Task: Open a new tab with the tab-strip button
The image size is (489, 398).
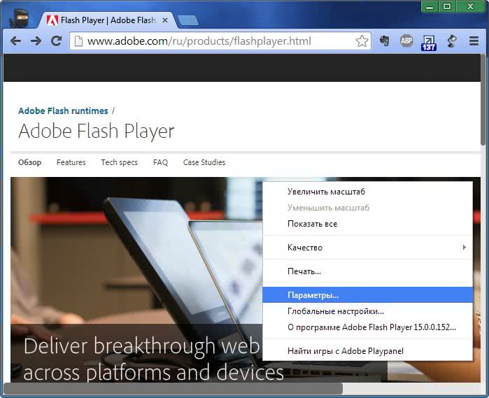Action: point(187,20)
